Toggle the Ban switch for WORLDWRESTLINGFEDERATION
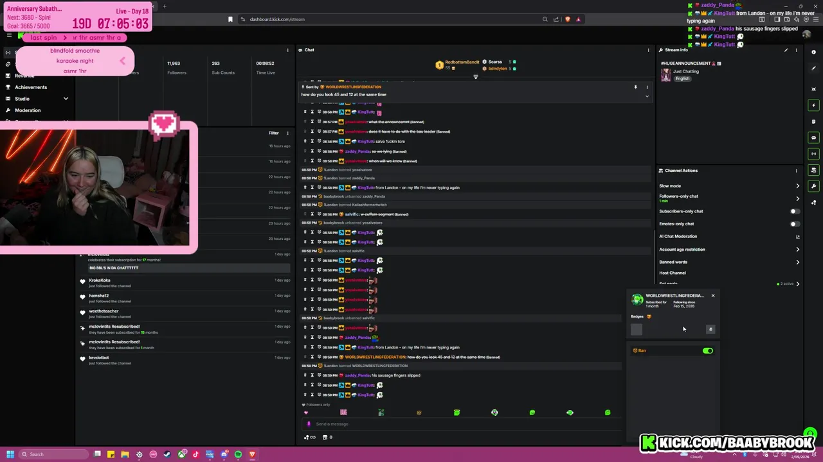The width and height of the screenshot is (823, 462). (x=708, y=351)
